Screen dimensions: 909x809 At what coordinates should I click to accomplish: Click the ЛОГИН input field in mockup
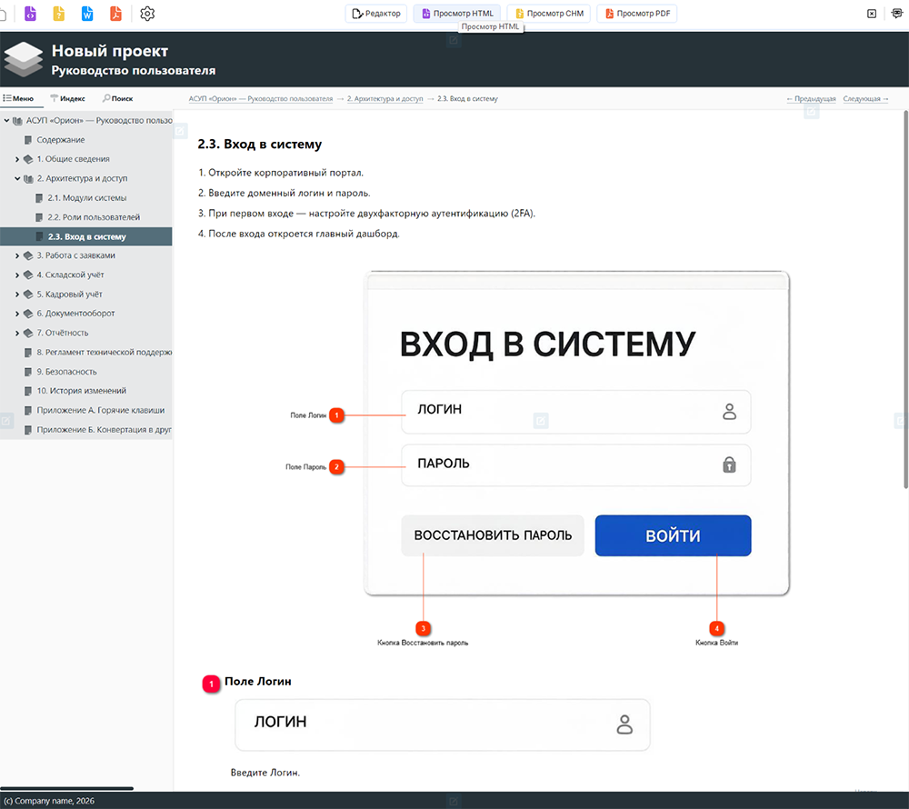tap(575, 412)
